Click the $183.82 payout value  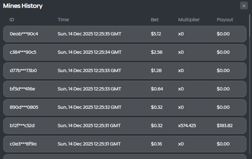pos(225,126)
